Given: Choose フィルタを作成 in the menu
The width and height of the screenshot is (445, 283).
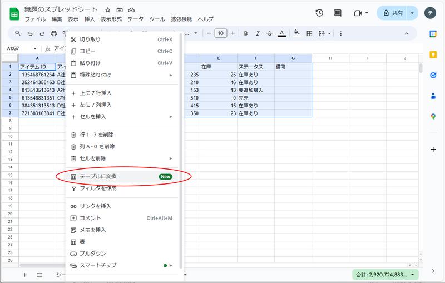Looking at the screenshot, I should [98, 188].
